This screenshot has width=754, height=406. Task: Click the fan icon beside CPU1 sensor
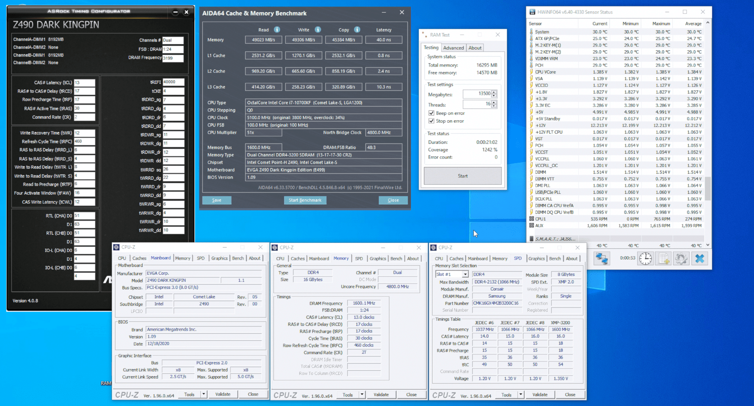coord(531,219)
